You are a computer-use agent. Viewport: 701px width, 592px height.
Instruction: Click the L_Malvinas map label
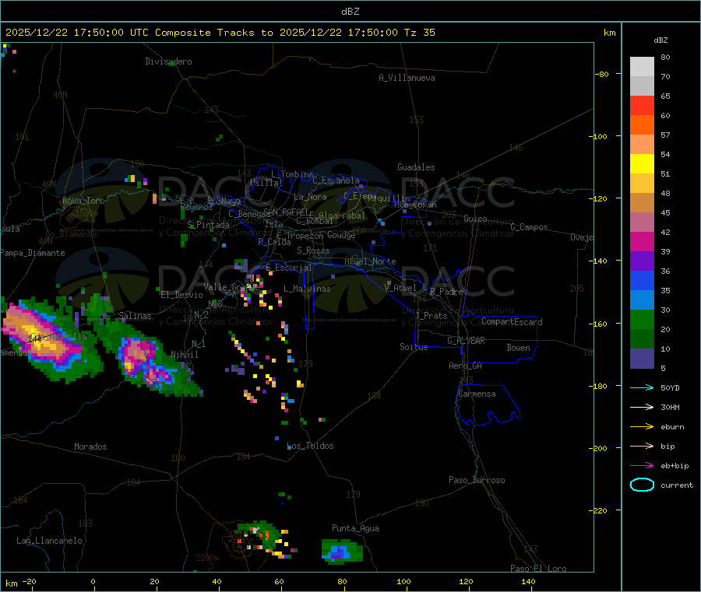(x=307, y=289)
